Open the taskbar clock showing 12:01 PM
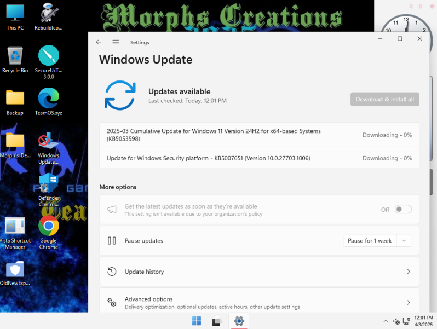The height and width of the screenshot is (329, 437). pos(424,321)
